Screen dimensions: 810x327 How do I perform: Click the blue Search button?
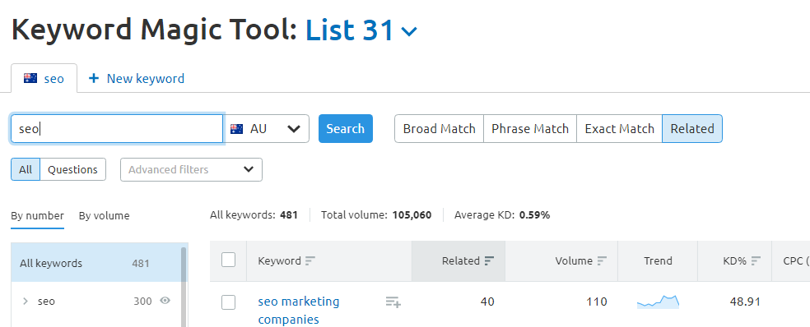click(x=346, y=128)
